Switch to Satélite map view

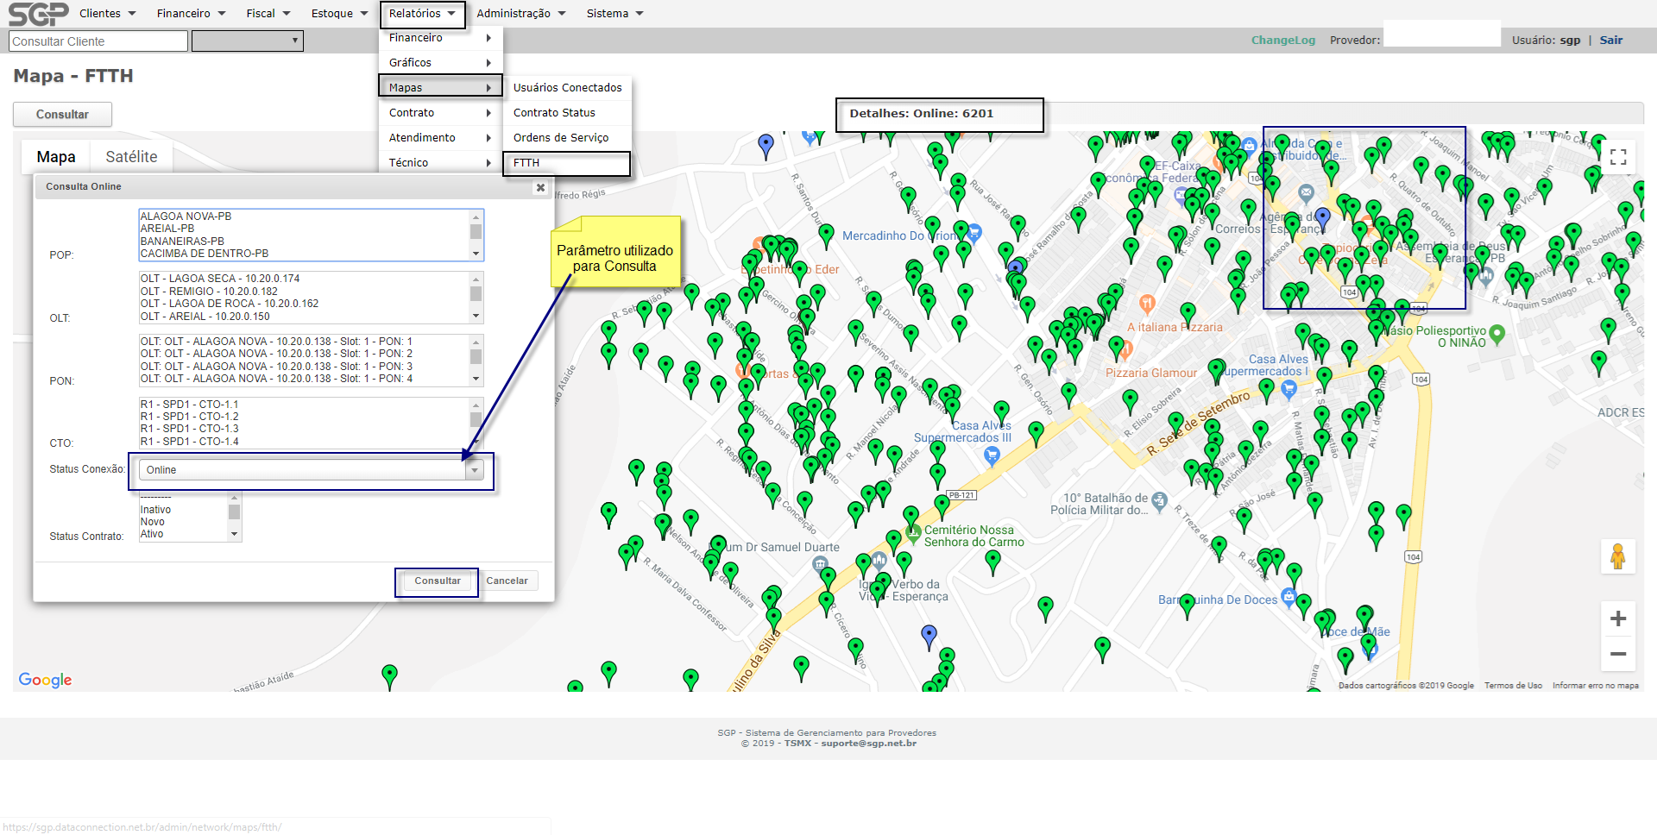[x=131, y=157]
